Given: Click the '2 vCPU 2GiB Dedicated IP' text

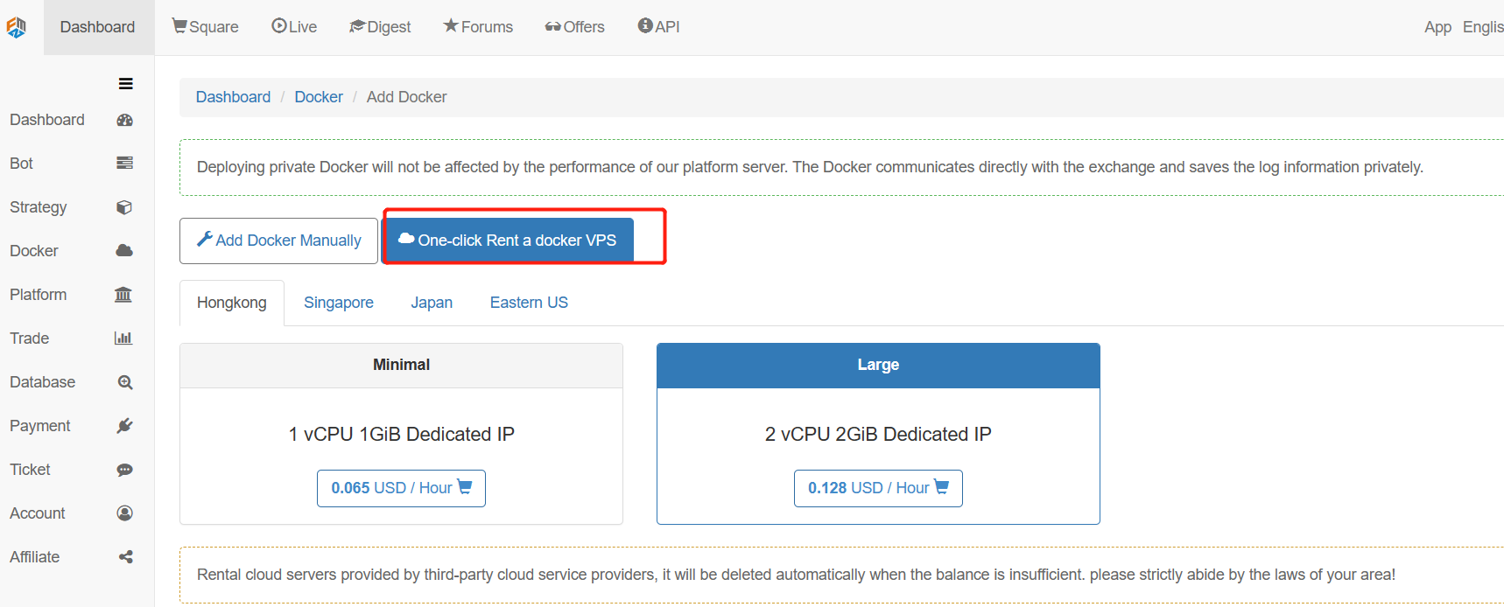Looking at the screenshot, I should click(x=878, y=435).
